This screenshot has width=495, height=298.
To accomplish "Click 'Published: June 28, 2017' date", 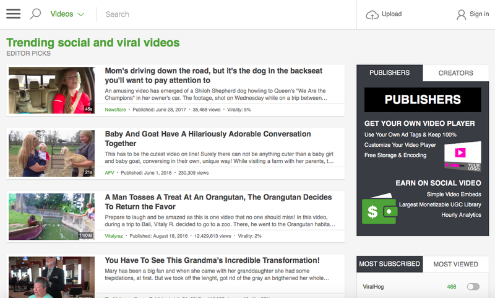I will (159, 110).
